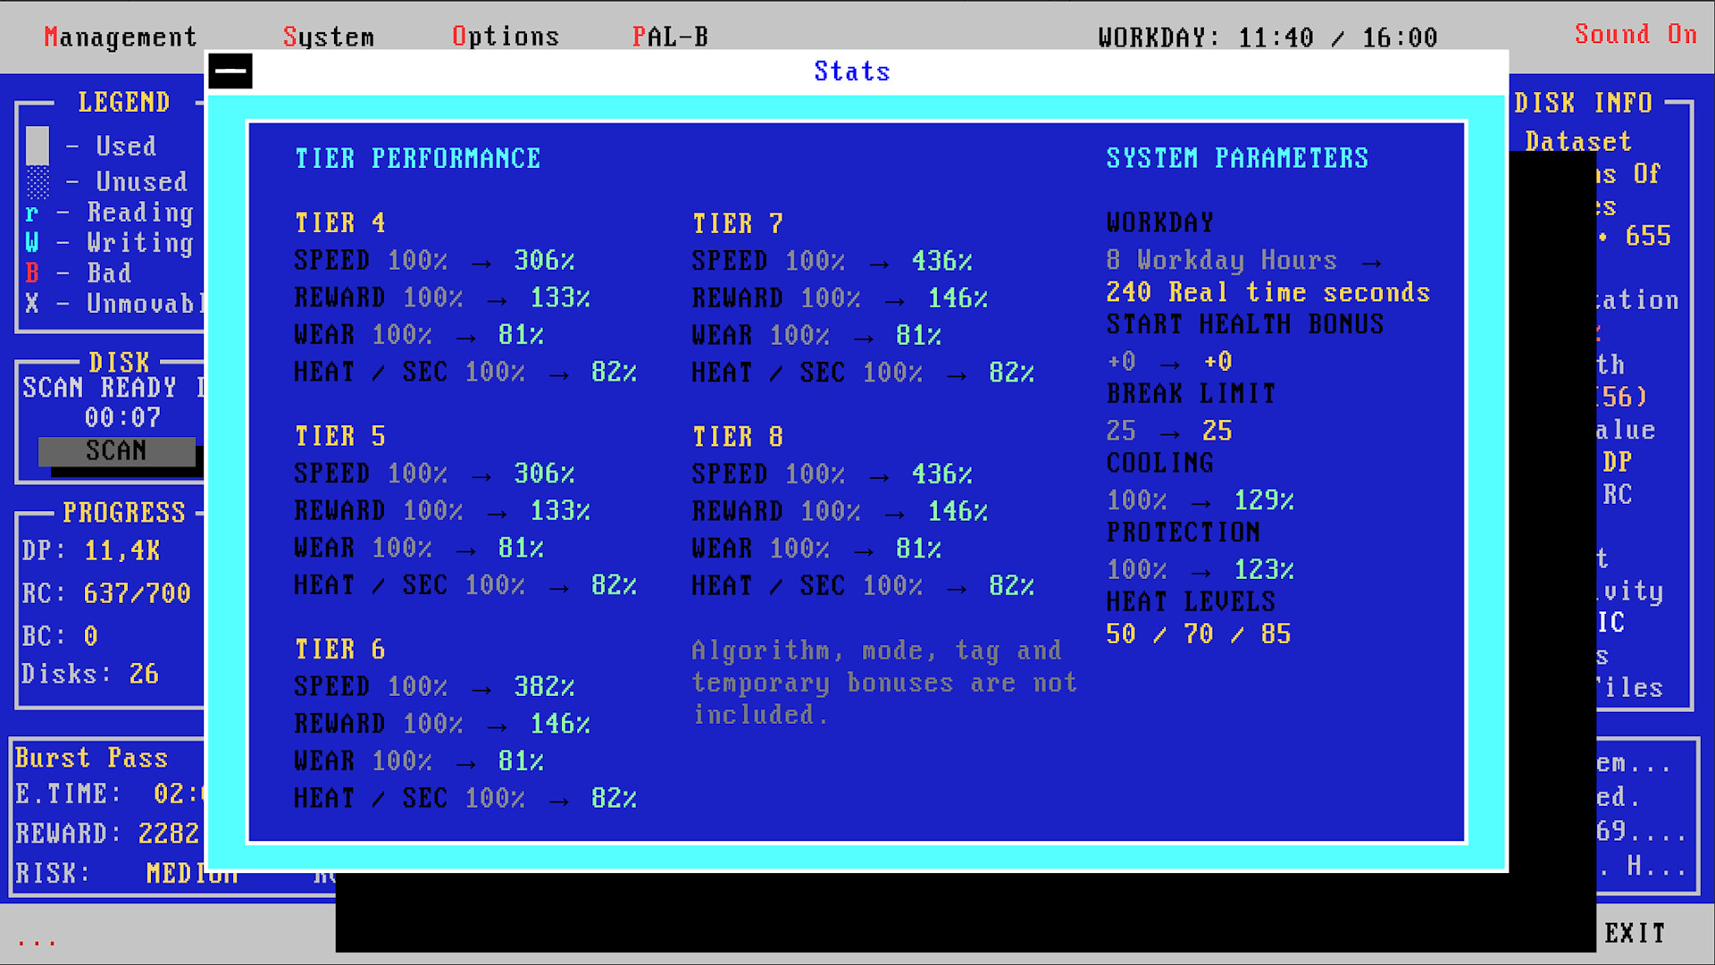Click the SCAN button in Disk panel

point(117,451)
